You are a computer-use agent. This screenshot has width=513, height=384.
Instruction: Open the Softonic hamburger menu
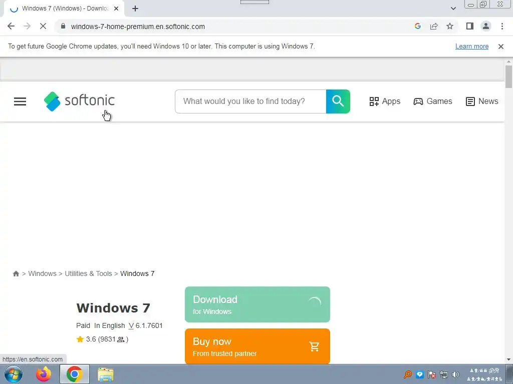coord(20,101)
